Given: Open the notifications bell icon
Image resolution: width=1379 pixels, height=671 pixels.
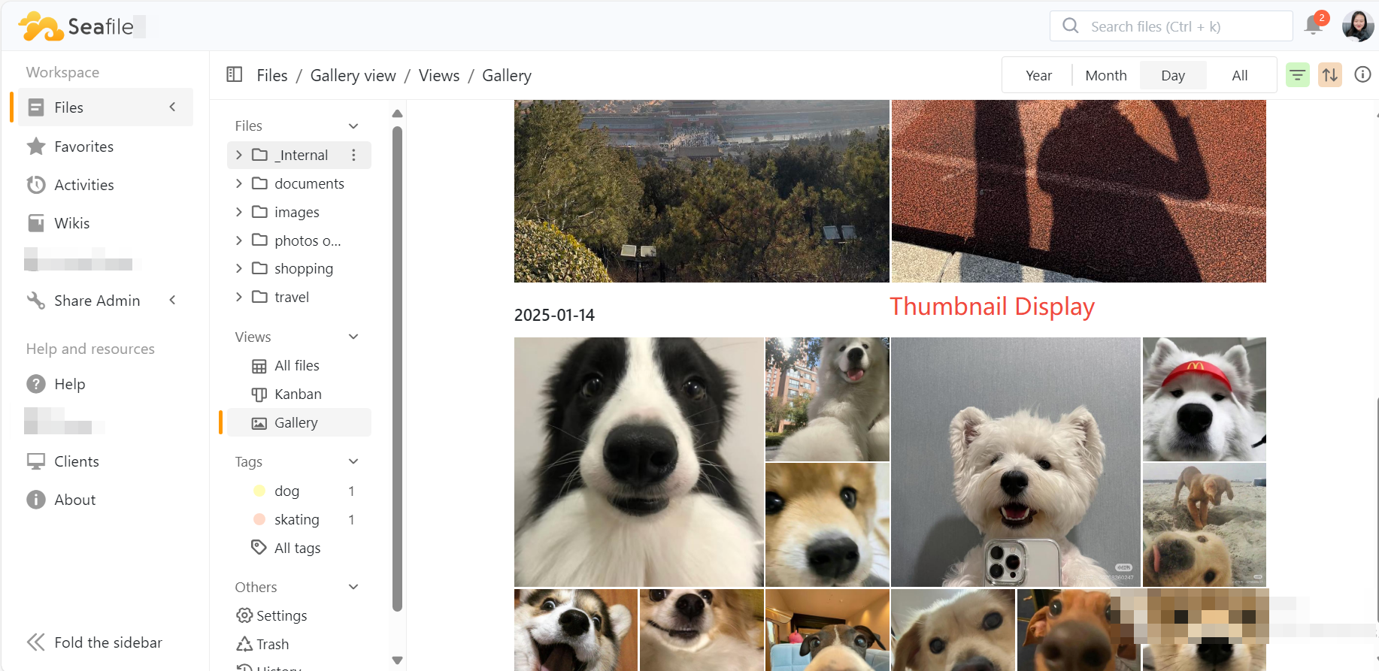Looking at the screenshot, I should pyautogui.click(x=1314, y=26).
